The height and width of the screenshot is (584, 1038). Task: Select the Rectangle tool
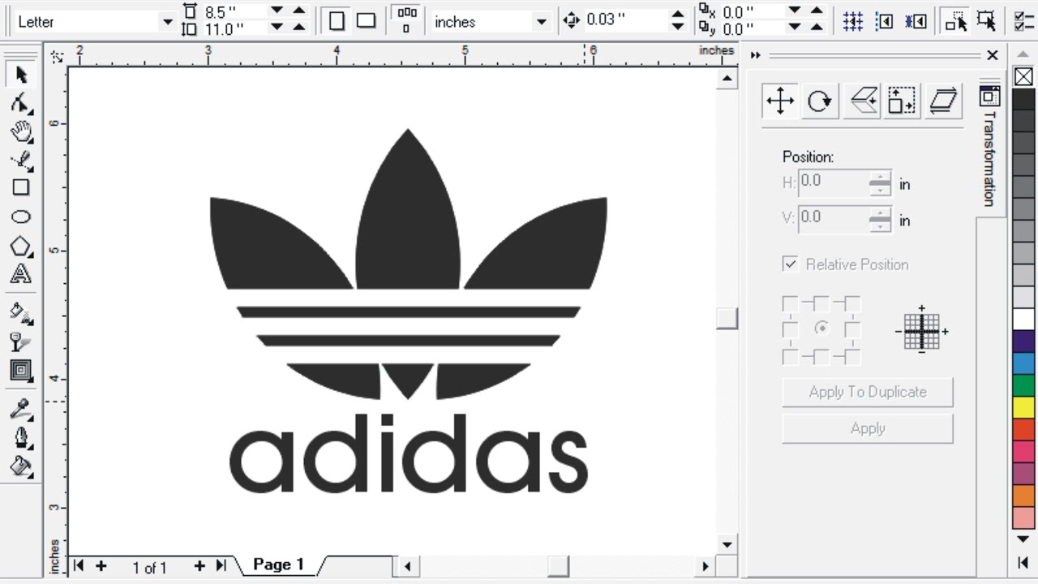(x=21, y=188)
